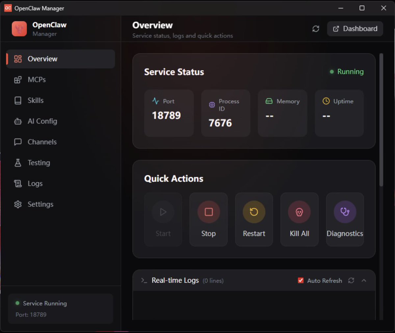The height and width of the screenshot is (333, 395).
Task: Click the Overview grid icon in the sidebar
Action: (18, 59)
